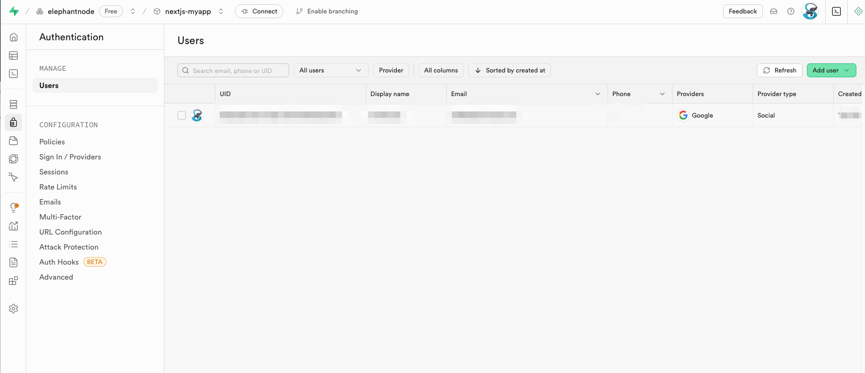The image size is (865, 373).
Task: Click the nextjs-myapp project link
Action: click(x=188, y=11)
